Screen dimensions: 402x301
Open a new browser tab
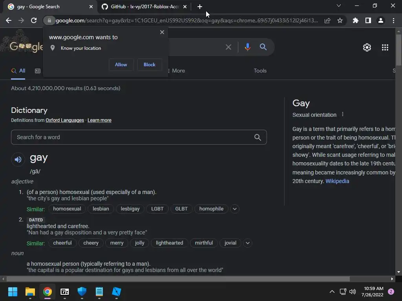coord(200,7)
